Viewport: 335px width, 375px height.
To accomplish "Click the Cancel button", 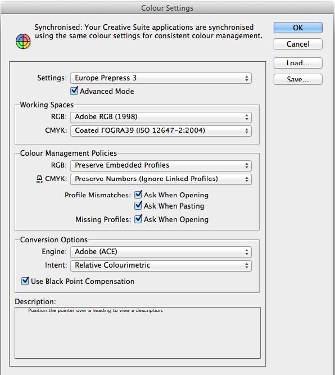I will (x=298, y=44).
